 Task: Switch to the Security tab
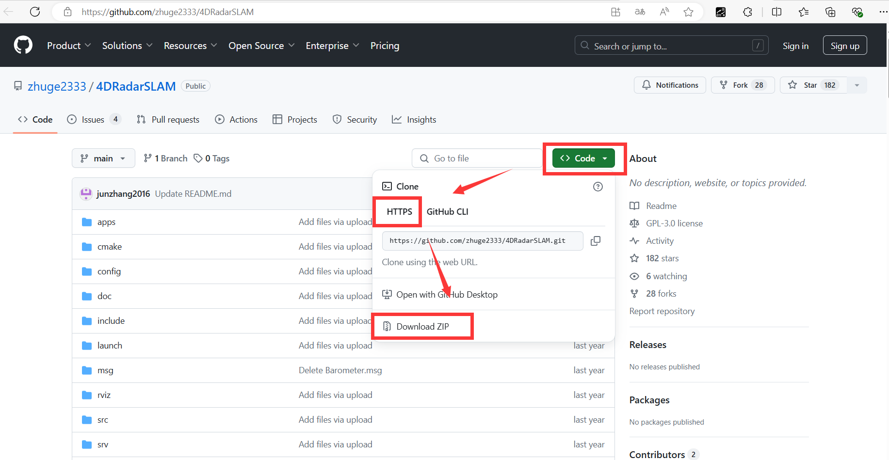click(x=355, y=120)
